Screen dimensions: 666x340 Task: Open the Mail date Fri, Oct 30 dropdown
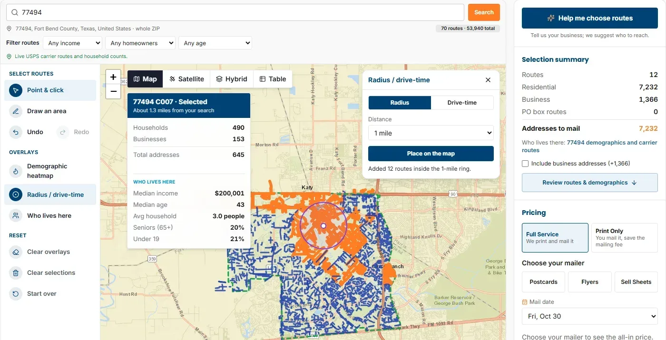(590, 316)
